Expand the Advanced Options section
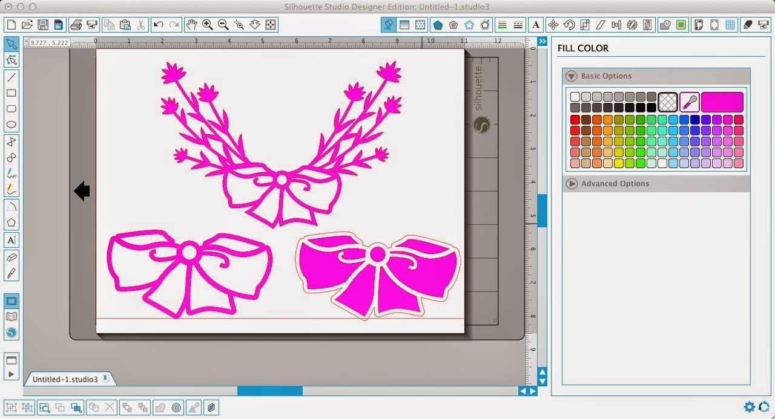 571,183
